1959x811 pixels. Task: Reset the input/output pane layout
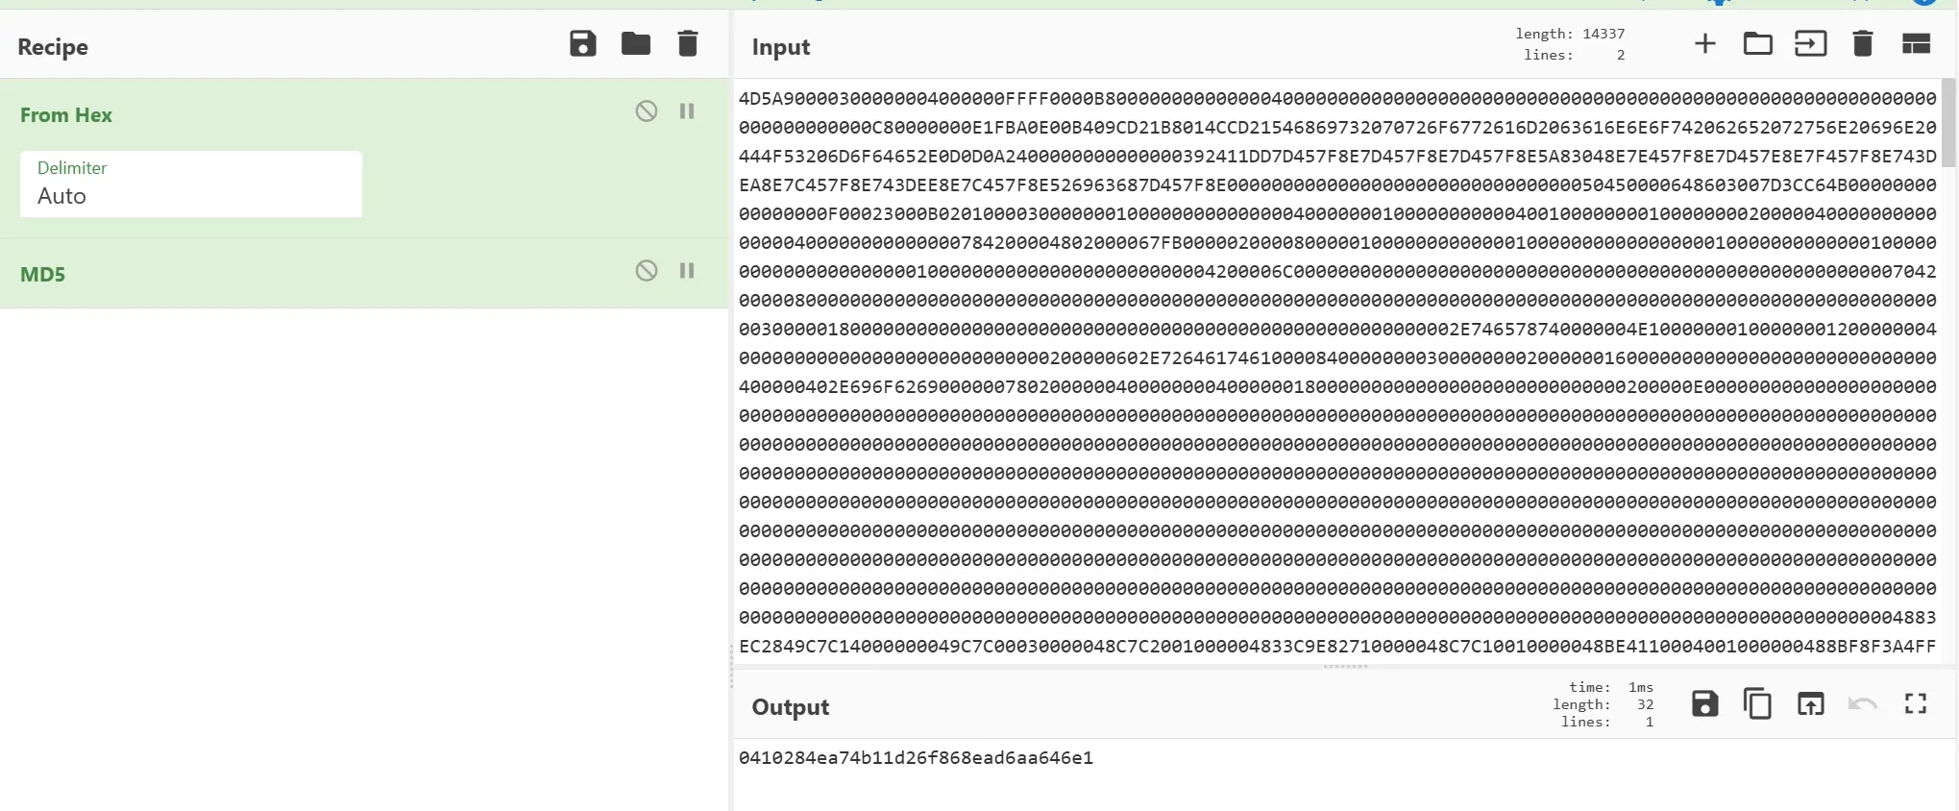pyautogui.click(x=1916, y=43)
